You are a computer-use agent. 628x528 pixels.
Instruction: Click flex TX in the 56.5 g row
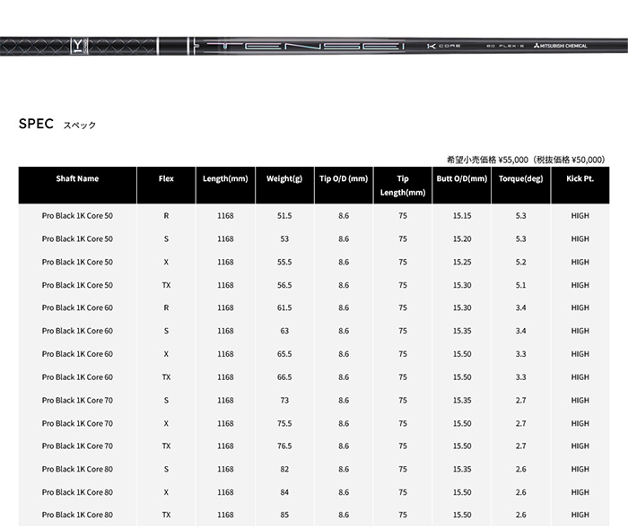[x=166, y=285]
